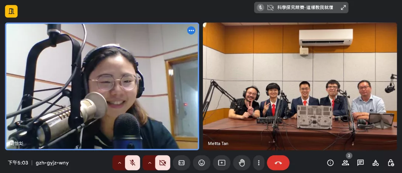Expand the pinned presentation banner arrows
Viewport: 402px width, 173px height.
(343, 8)
